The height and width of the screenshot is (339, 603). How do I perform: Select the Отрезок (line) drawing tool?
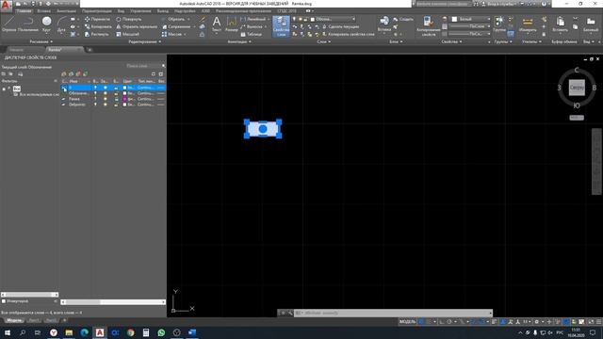tap(8, 24)
